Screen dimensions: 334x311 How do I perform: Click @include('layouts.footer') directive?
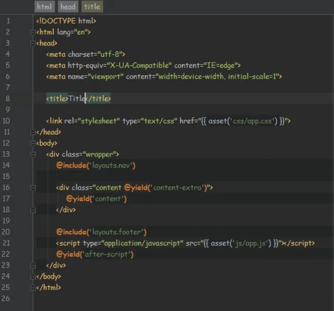101,232
